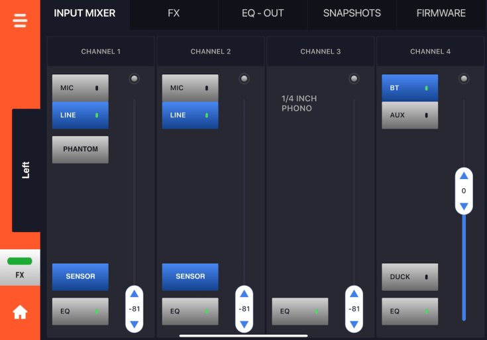The image size is (487, 340).
Task: Toggle the DUCK button on Channel 4
Action: pos(409,277)
